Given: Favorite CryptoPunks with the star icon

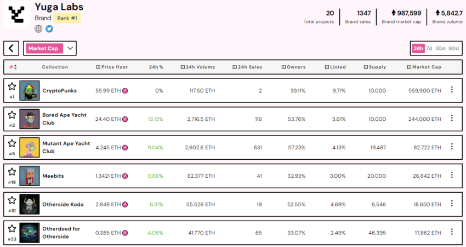Looking at the screenshot, I should pyautogui.click(x=12, y=86).
